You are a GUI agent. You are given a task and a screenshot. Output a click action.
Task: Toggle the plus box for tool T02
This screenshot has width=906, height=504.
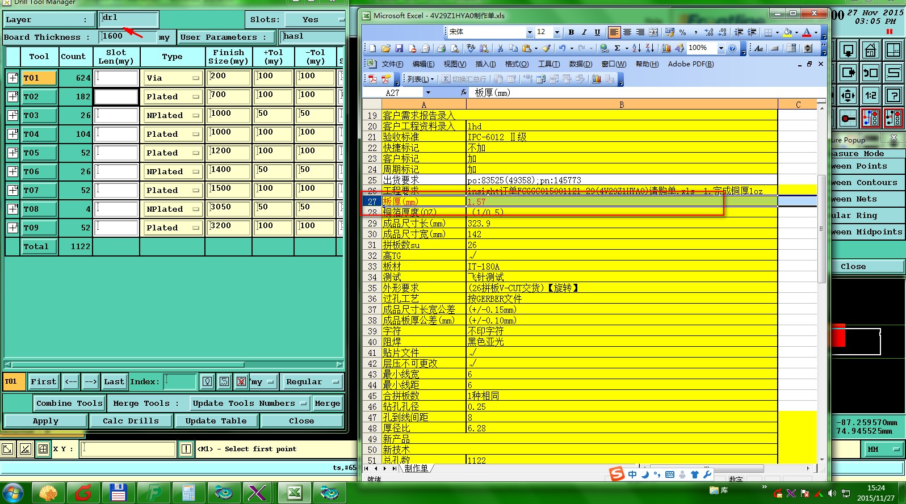(x=12, y=96)
